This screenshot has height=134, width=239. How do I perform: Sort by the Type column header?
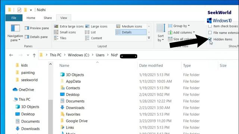pos(187,66)
